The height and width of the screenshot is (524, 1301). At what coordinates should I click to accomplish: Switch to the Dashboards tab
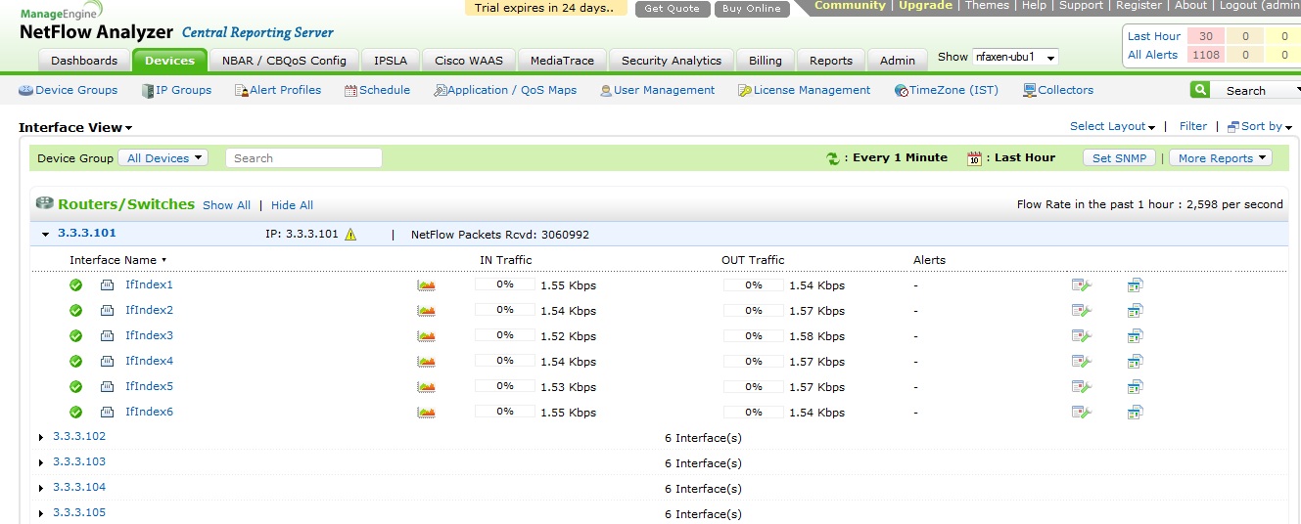[x=84, y=61]
